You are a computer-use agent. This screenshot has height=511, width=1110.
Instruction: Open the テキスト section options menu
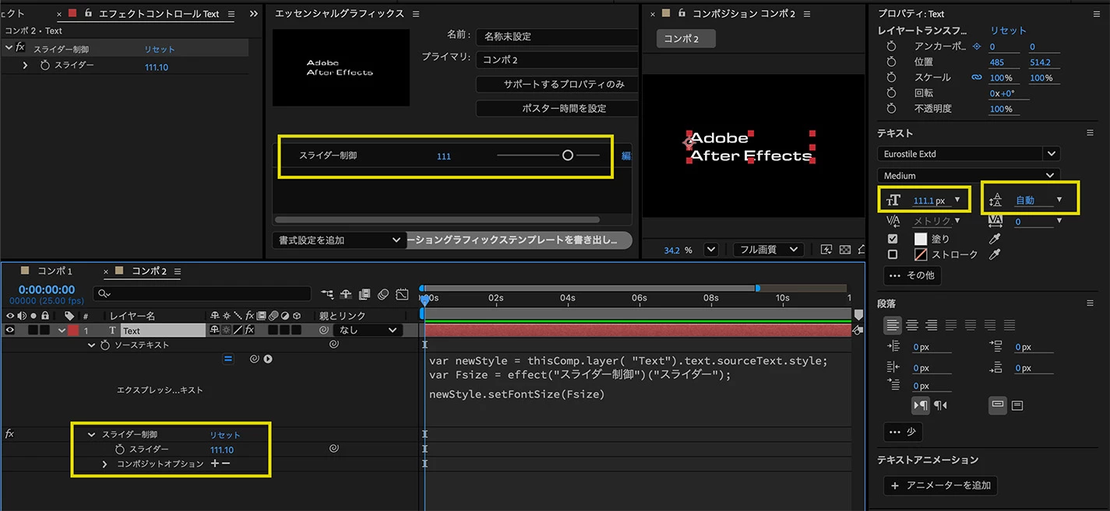click(1091, 133)
